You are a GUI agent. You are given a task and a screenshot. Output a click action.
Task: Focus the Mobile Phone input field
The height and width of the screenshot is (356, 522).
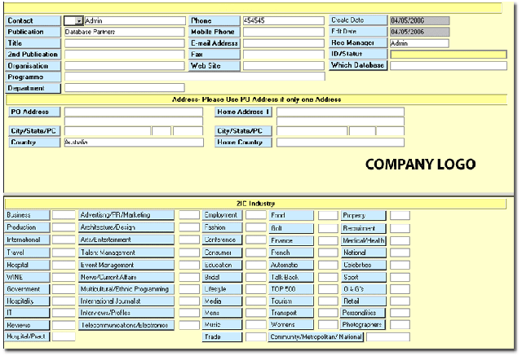283,32
